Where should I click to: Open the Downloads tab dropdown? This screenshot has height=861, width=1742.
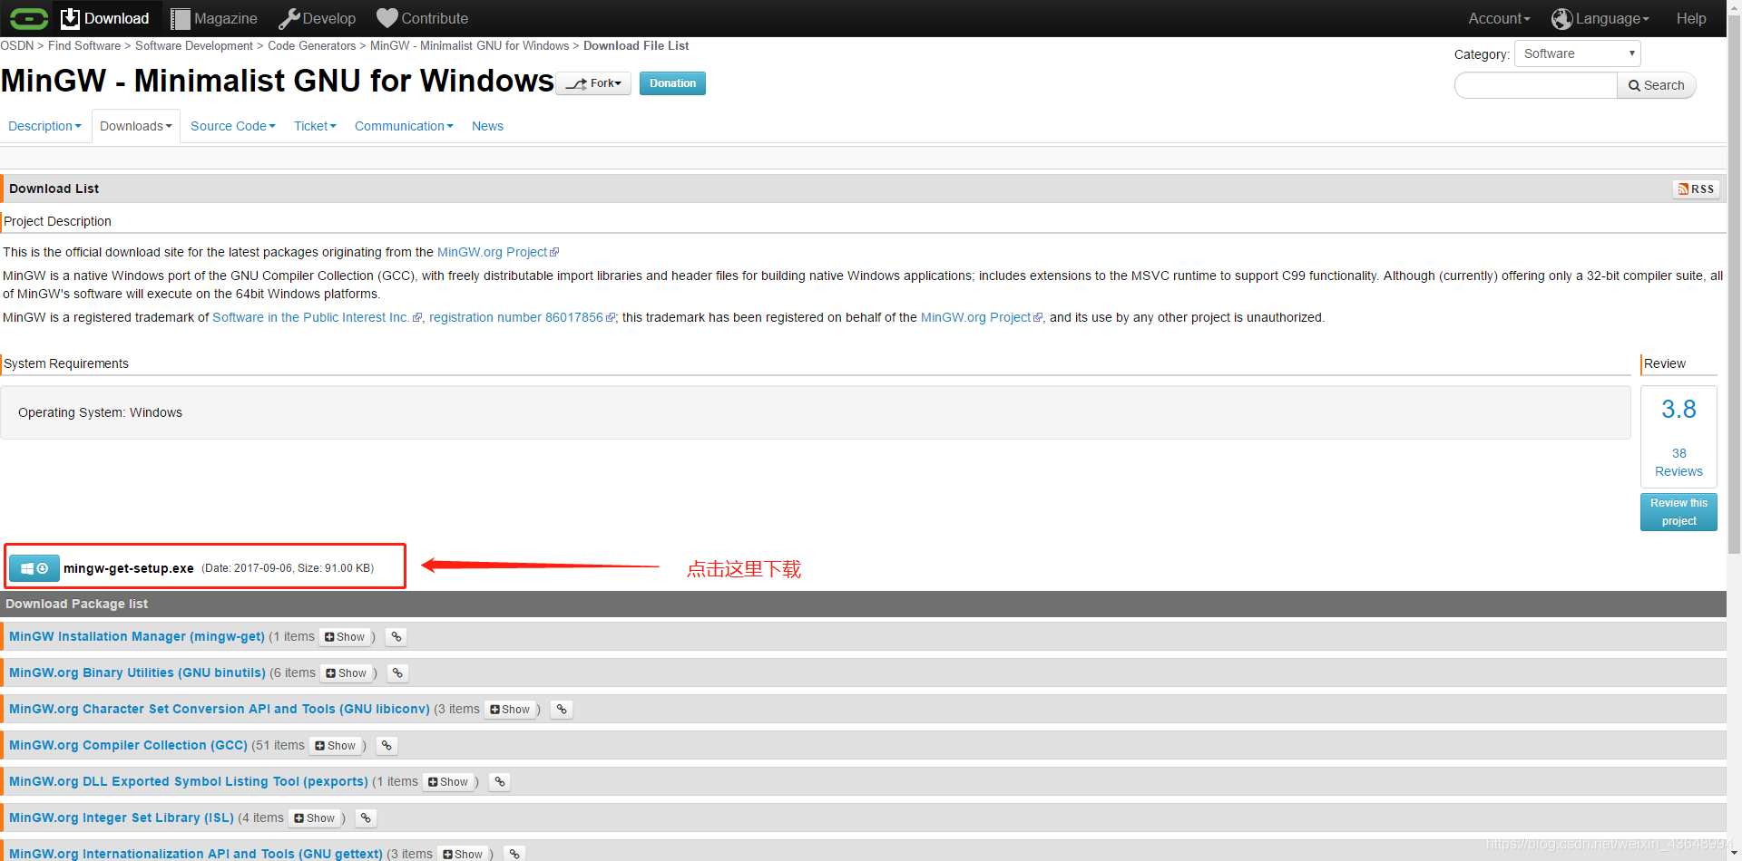[x=135, y=126]
